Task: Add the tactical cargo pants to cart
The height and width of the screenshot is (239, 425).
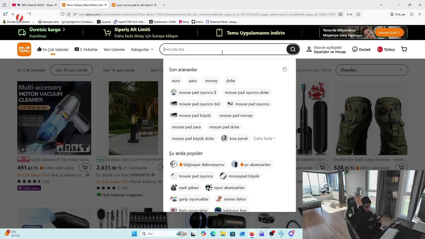Action: pyautogui.click(x=402, y=168)
